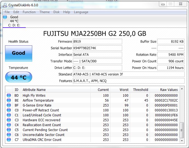This screenshot has width=189, height=148.
Task: Click the Features field S.M.A.R.T., APM, NCQ
Action: click(x=129, y=81)
